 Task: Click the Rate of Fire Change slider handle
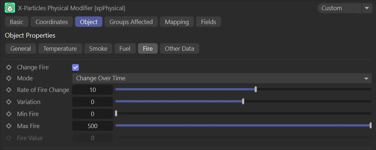click(256, 89)
